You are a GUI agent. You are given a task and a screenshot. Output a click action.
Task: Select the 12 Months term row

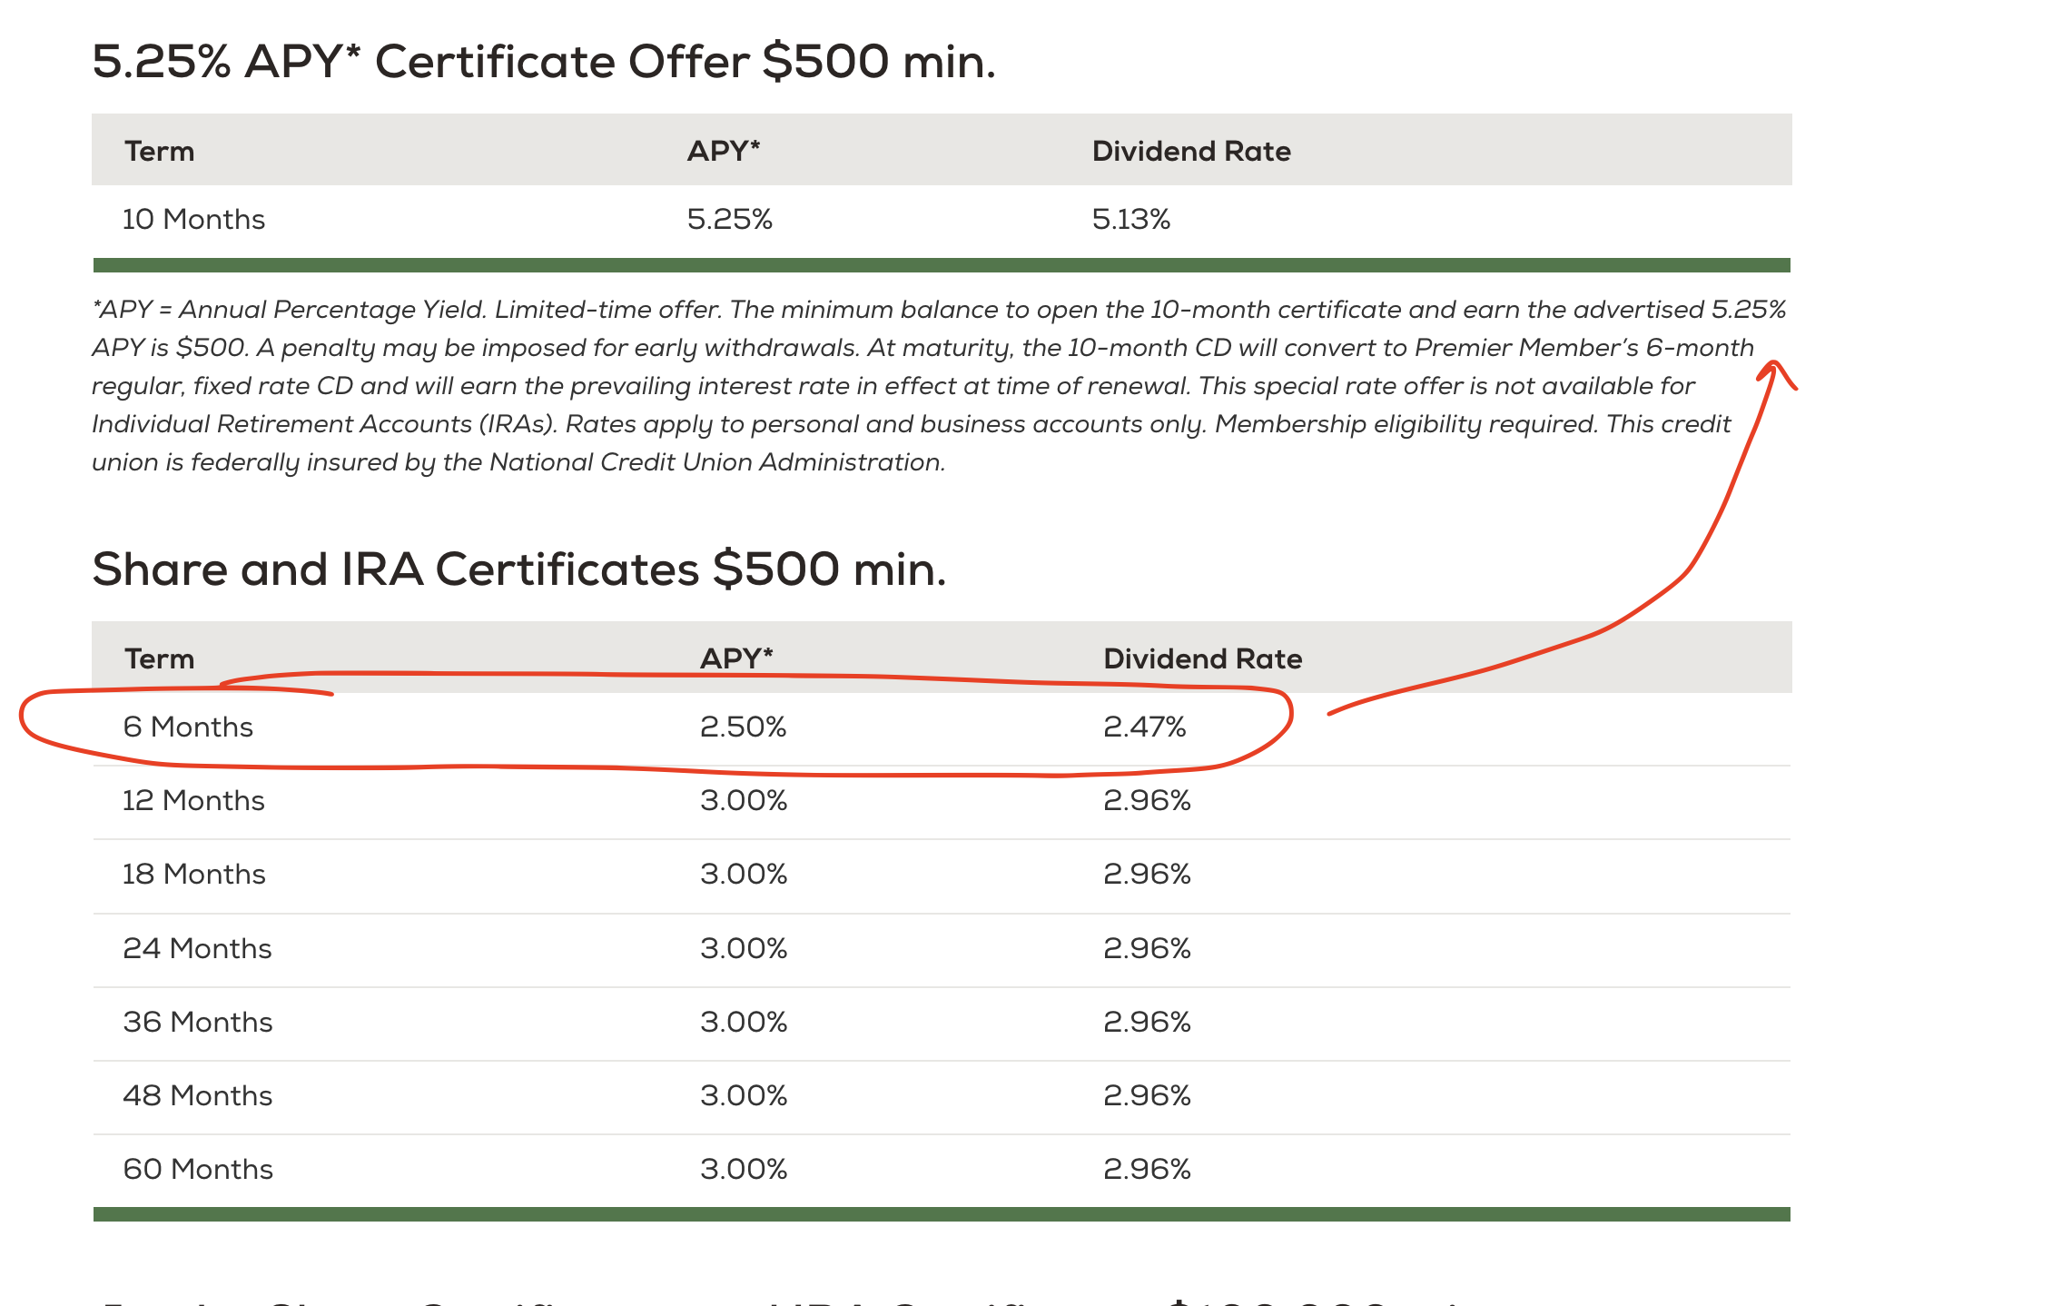click(x=193, y=801)
